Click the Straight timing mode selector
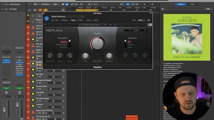The image size is (214, 120). 97,33
